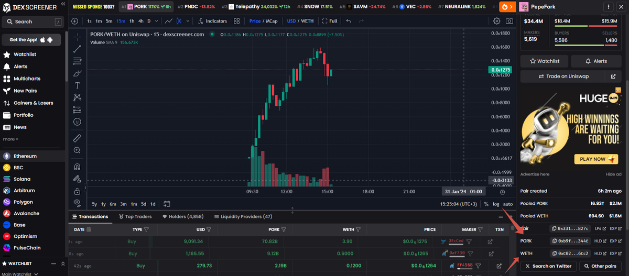Viewport: 629px width, 276px height.
Task: Activate the zoom in tool
Action: (x=77, y=150)
